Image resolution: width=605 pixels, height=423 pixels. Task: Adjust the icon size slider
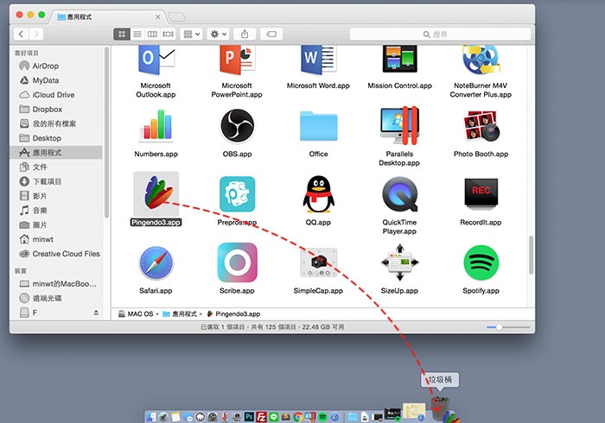tap(508, 327)
